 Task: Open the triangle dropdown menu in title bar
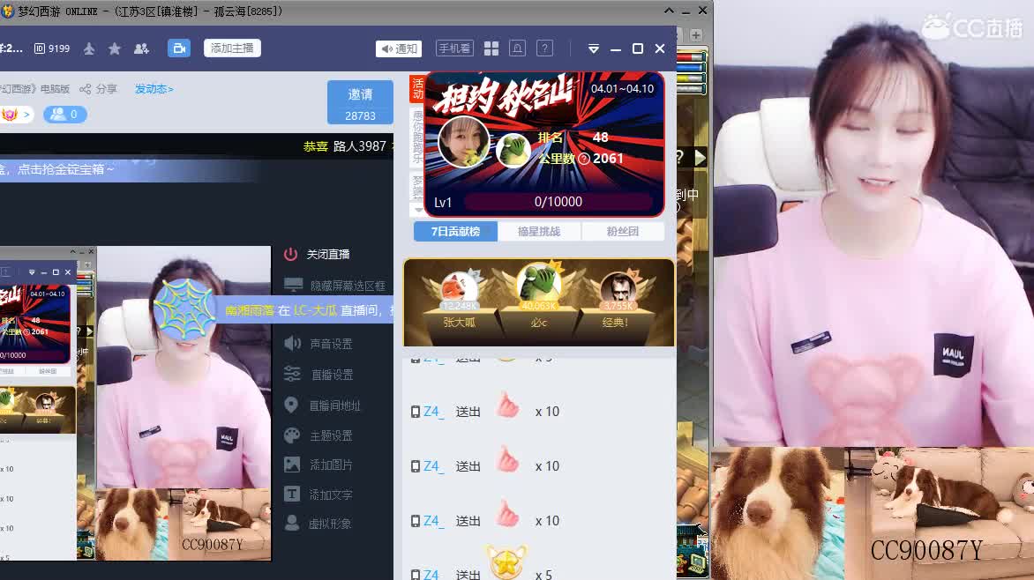[594, 48]
